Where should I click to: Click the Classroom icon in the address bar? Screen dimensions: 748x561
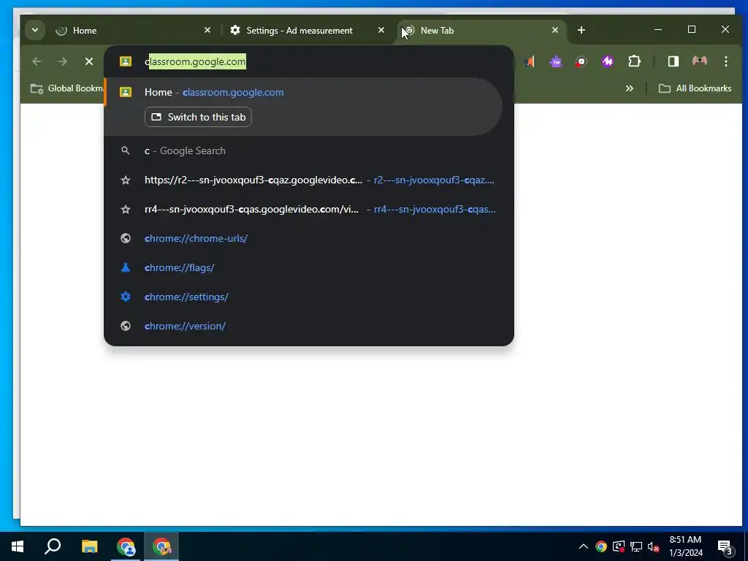(x=126, y=61)
